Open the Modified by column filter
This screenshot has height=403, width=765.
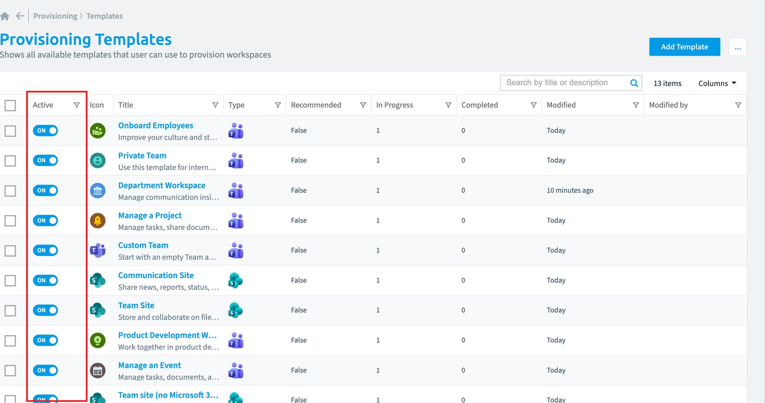(x=738, y=105)
